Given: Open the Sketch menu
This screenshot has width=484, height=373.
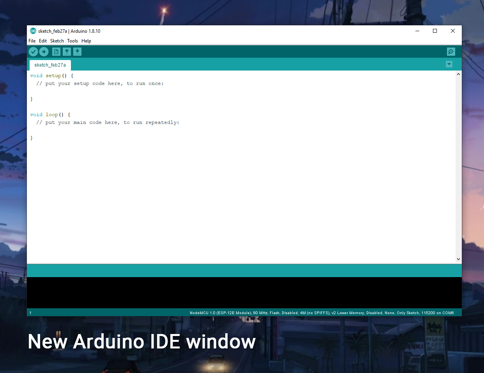Looking at the screenshot, I should [57, 41].
